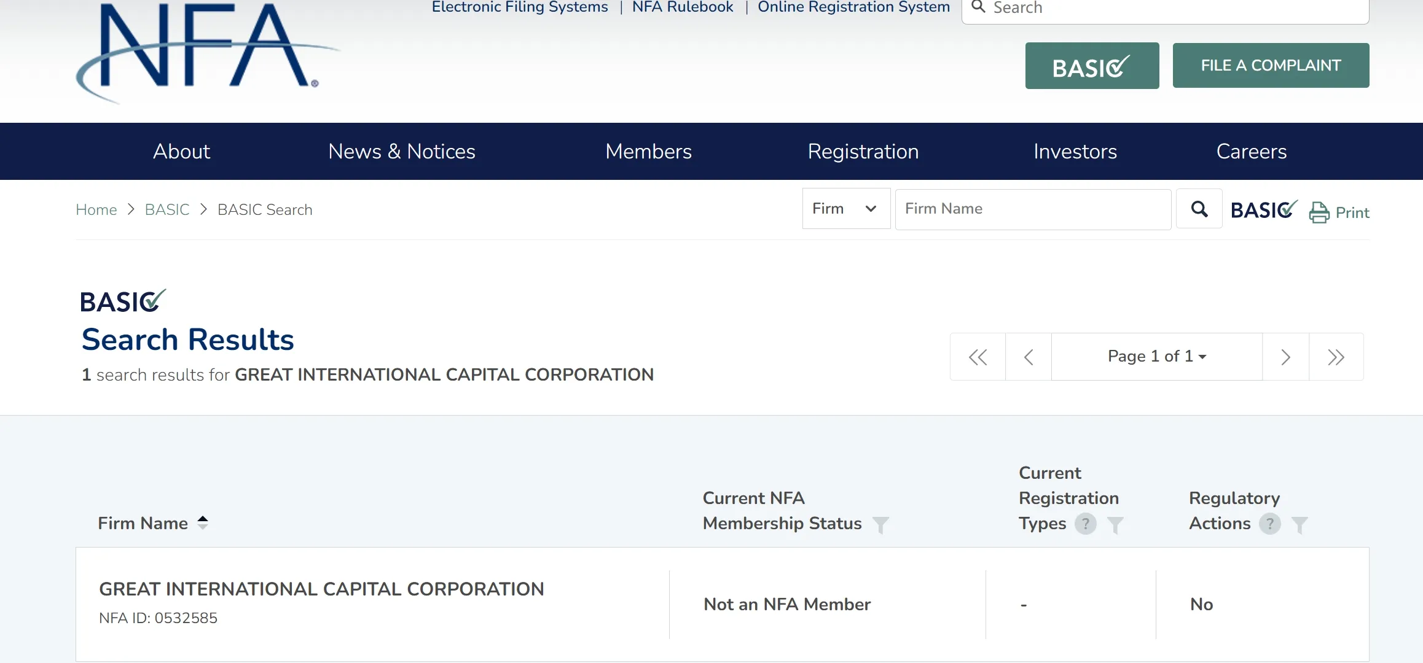Sort results by Firm Name arrow
Image resolution: width=1423 pixels, height=663 pixels.
(203, 522)
